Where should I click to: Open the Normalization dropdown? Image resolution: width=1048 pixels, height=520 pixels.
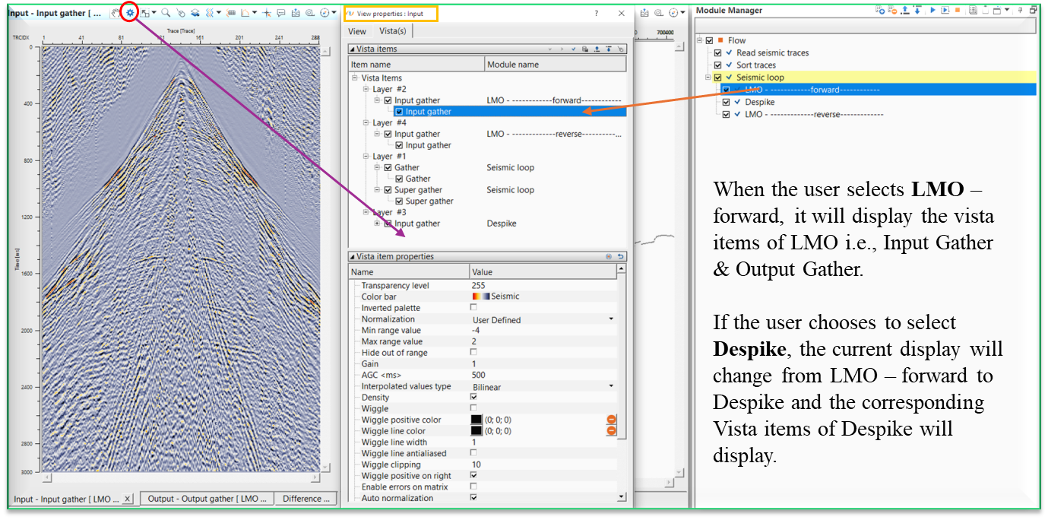point(611,319)
